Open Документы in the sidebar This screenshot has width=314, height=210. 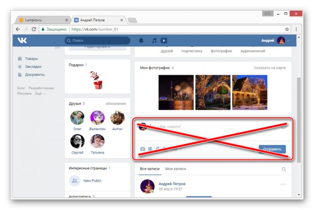click(35, 74)
